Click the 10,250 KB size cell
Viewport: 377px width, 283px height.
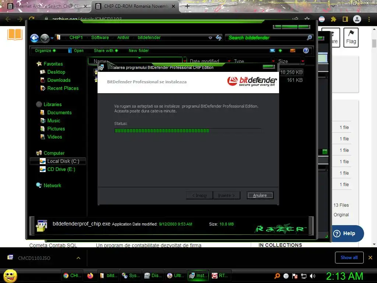click(x=291, y=72)
